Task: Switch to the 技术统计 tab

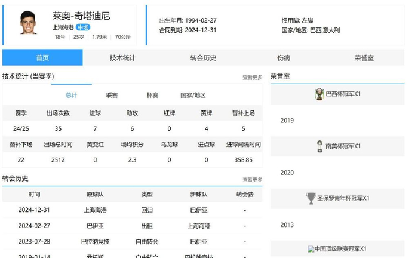Action: [122, 57]
